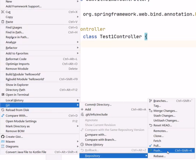Expand the Maven submenu arrow

click(78, 141)
